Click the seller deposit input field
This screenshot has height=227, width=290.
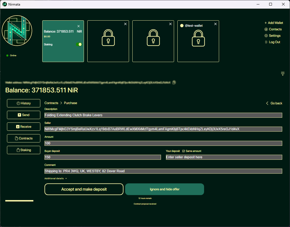pyautogui.click(x=224, y=157)
